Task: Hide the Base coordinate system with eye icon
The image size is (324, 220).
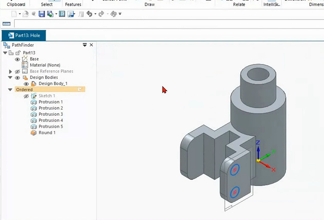Action: tap(17, 59)
